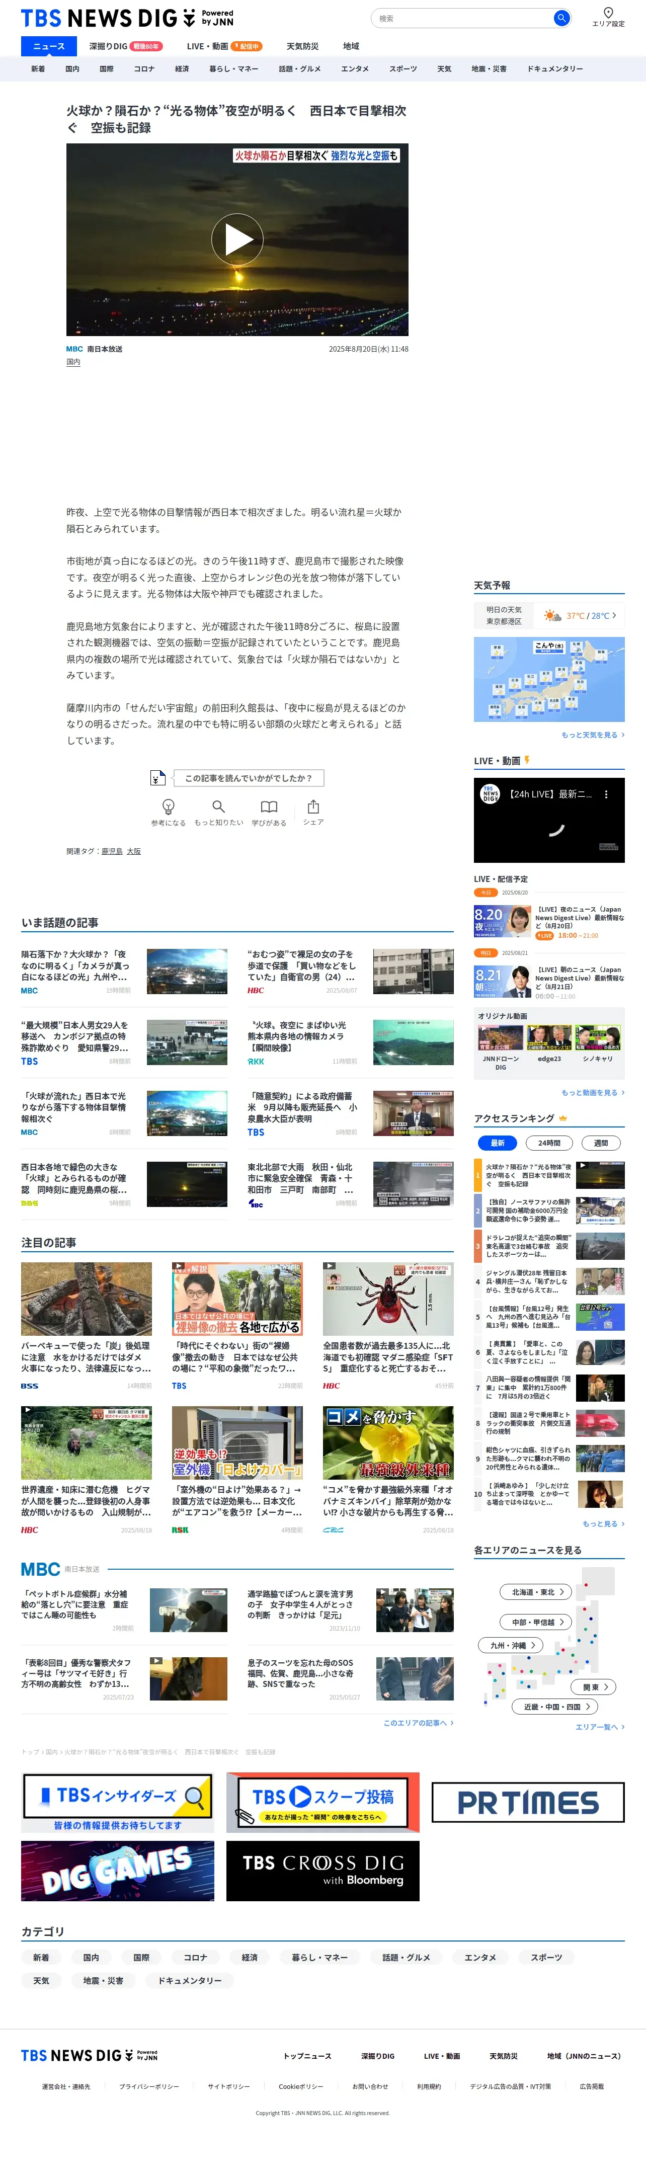
Task: Click the シェア share icon
Action: click(313, 806)
